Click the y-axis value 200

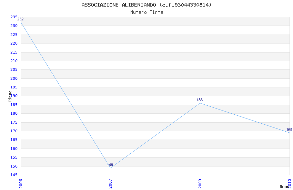tap(14, 78)
